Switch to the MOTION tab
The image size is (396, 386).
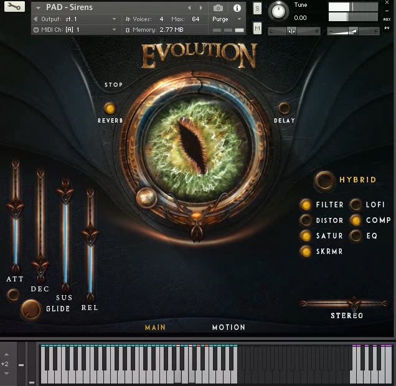[229, 327]
